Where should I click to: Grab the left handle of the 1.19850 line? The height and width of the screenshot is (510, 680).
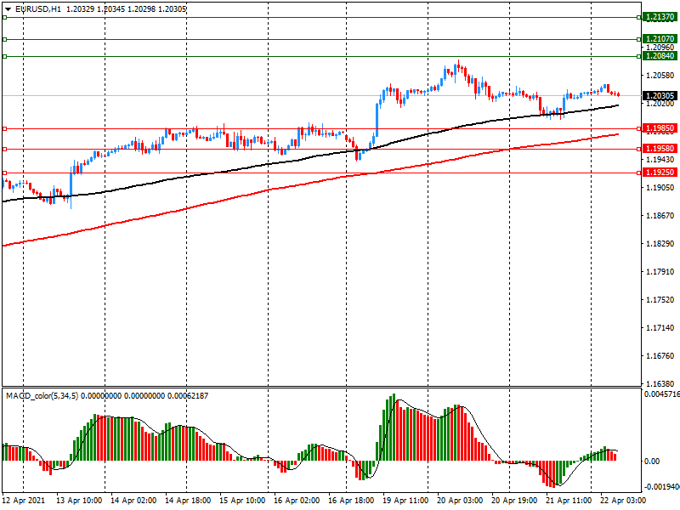point(5,129)
